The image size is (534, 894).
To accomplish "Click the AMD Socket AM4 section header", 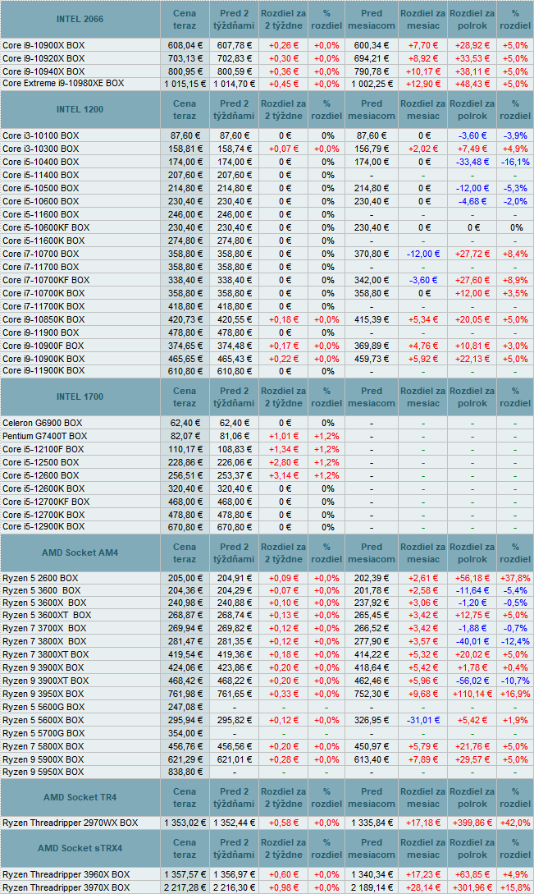I will coord(80,552).
